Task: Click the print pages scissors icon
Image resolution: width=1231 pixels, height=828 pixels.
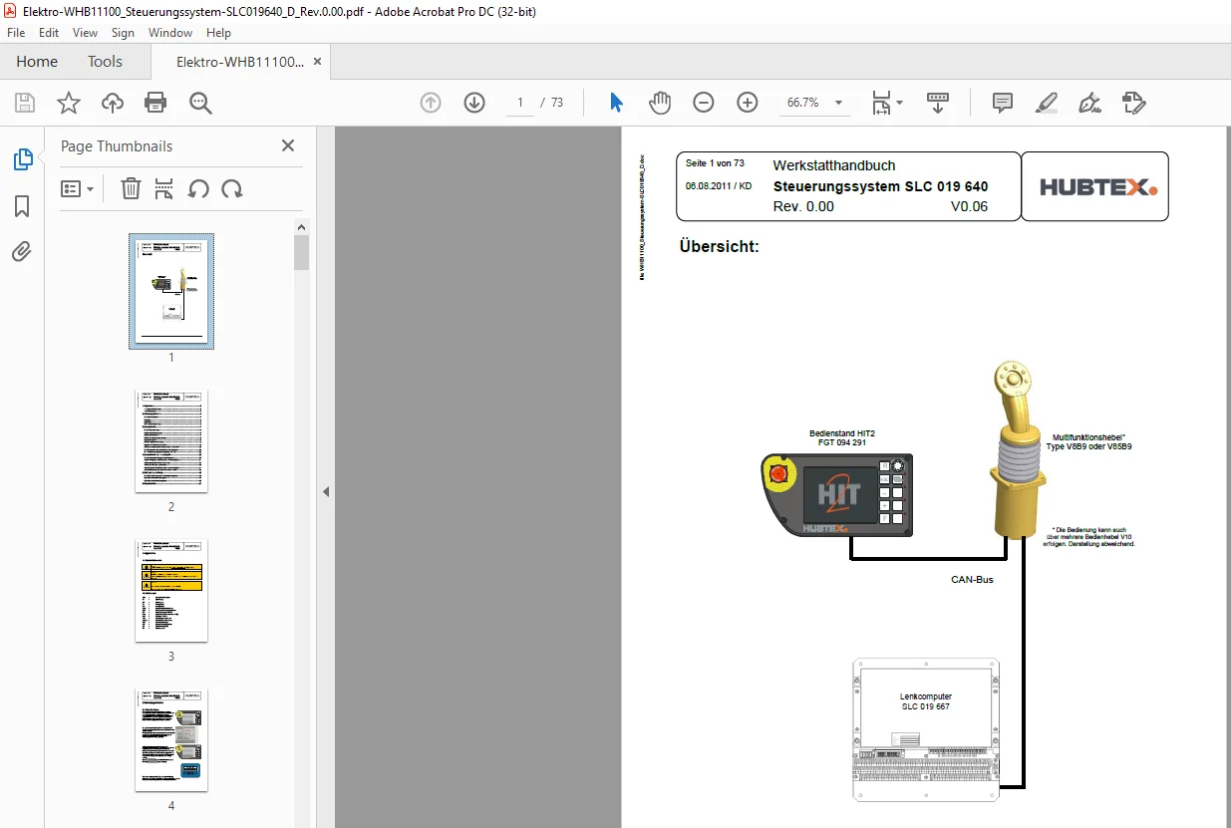Action: pos(164,188)
